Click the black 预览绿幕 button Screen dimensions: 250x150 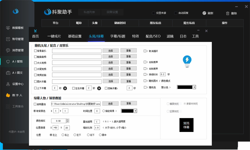(186, 125)
